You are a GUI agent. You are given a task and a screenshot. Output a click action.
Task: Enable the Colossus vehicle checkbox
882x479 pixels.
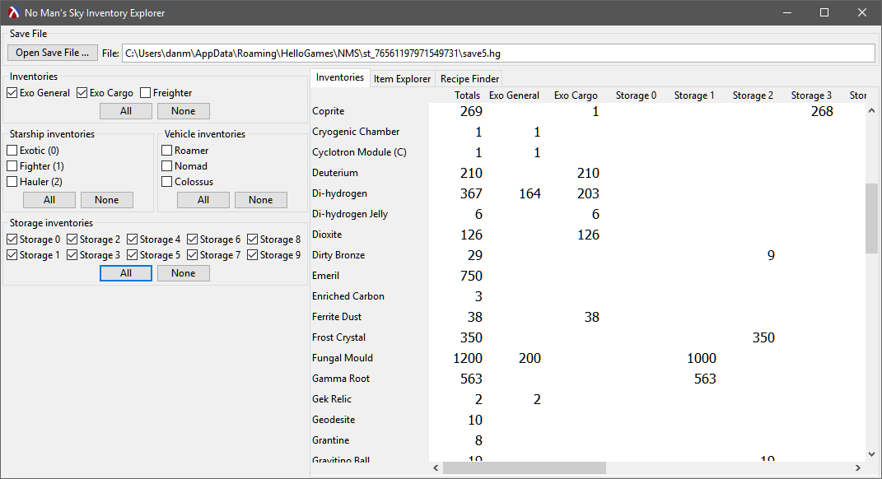click(x=166, y=182)
